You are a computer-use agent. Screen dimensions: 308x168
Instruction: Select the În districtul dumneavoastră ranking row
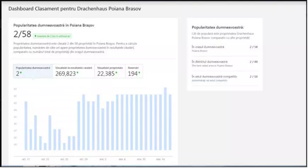224,63
